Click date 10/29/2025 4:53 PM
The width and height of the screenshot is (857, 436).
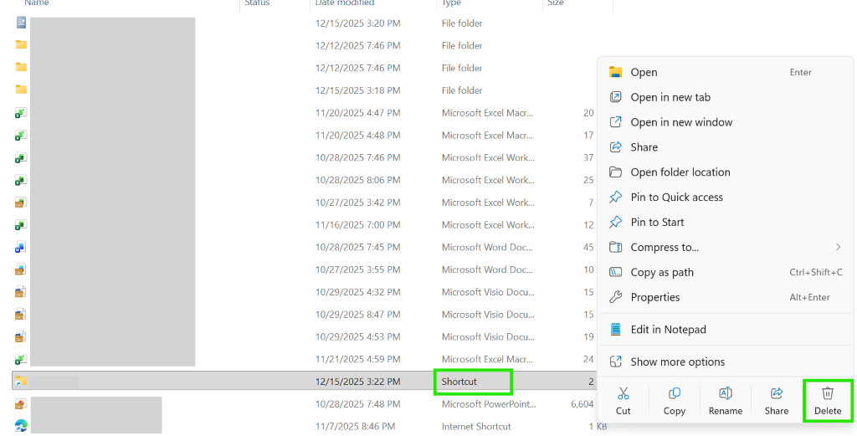(x=357, y=336)
